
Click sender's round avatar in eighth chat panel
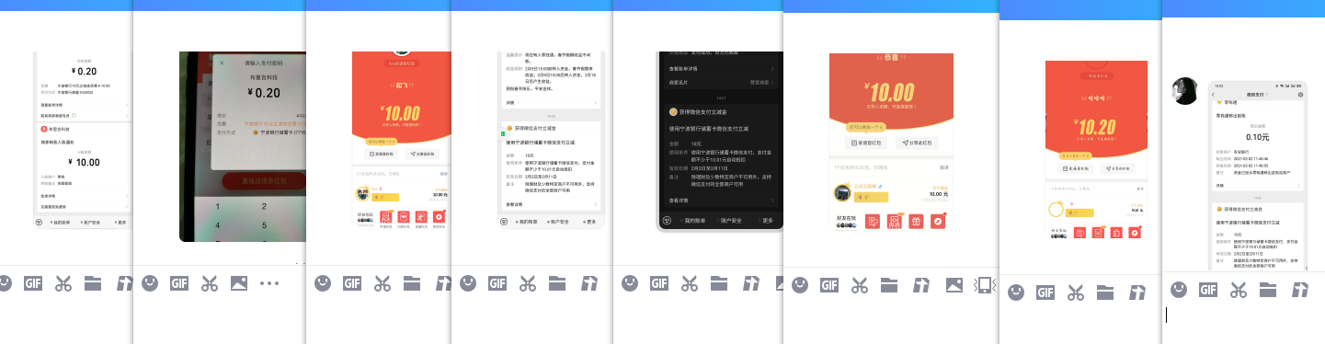1184,92
